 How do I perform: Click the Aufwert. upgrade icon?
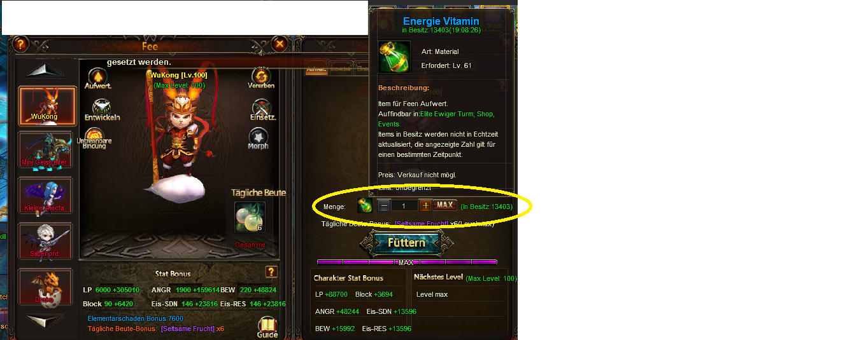97,76
